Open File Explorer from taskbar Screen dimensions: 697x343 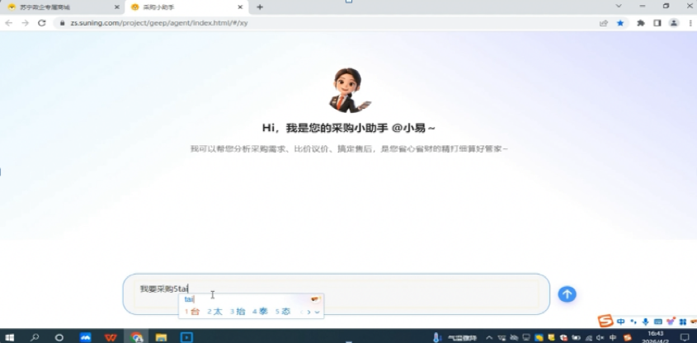point(161,337)
